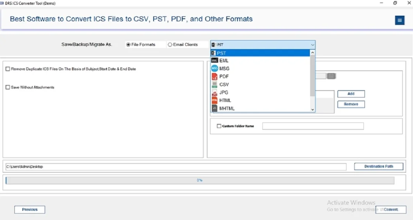Image resolution: width=413 pixels, height=220 pixels.
Task: Click the format list scrollbar thumb
Action: tap(312, 76)
